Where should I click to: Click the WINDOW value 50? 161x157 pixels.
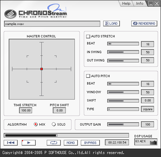point(148,92)
